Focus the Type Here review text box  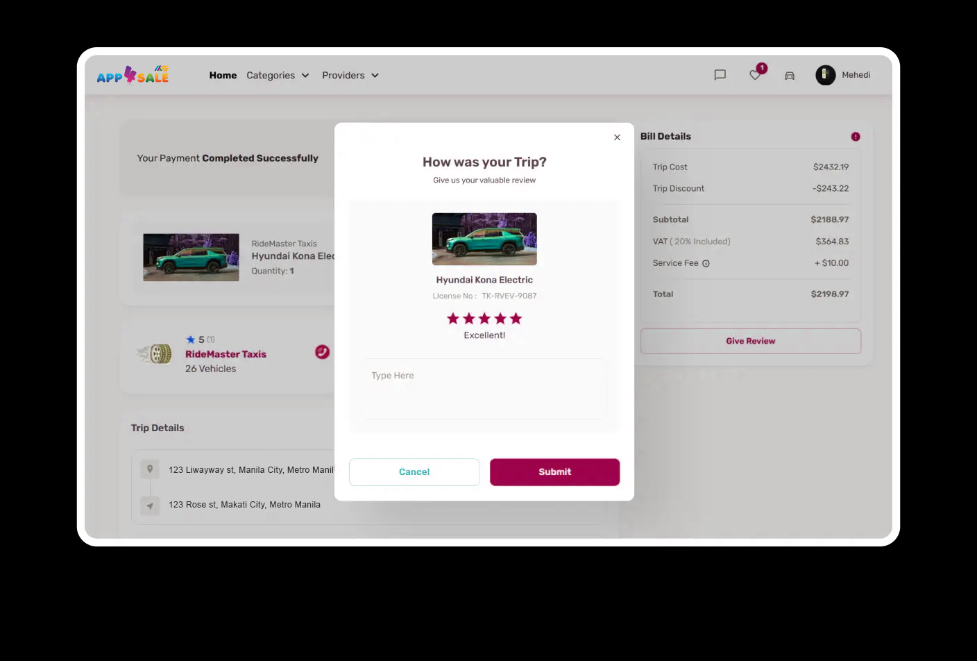[x=484, y=389]
